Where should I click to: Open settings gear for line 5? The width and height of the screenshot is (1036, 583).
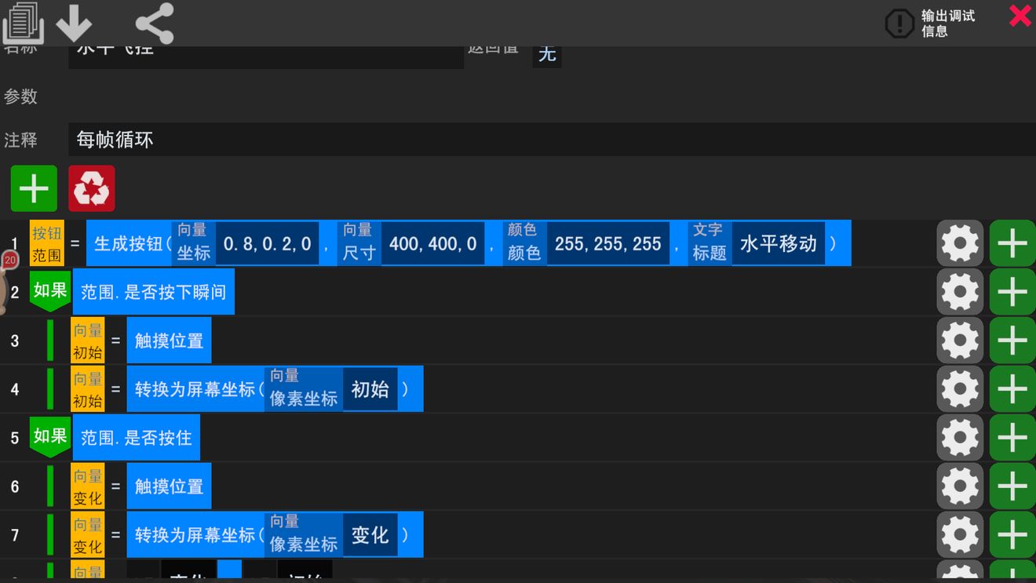pyautogui.click(x=960, y=438)
